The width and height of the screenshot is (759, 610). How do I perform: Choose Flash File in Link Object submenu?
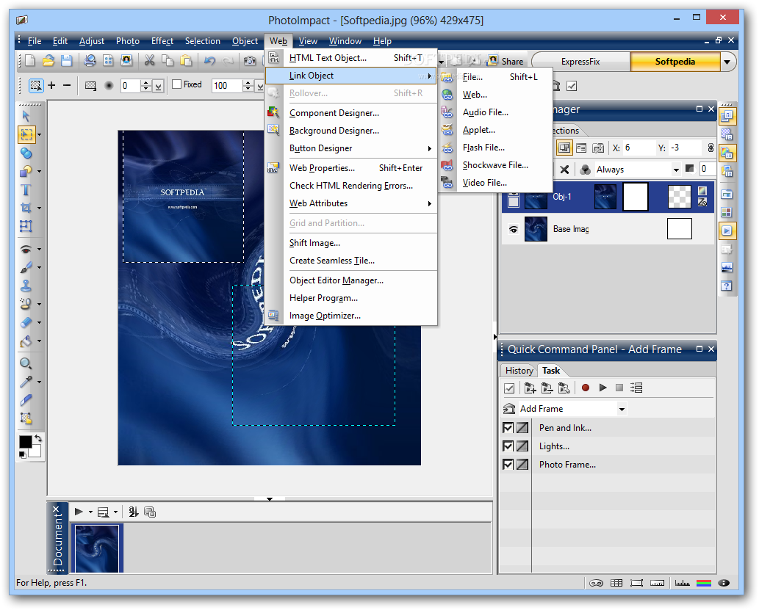tap(495, 148)
